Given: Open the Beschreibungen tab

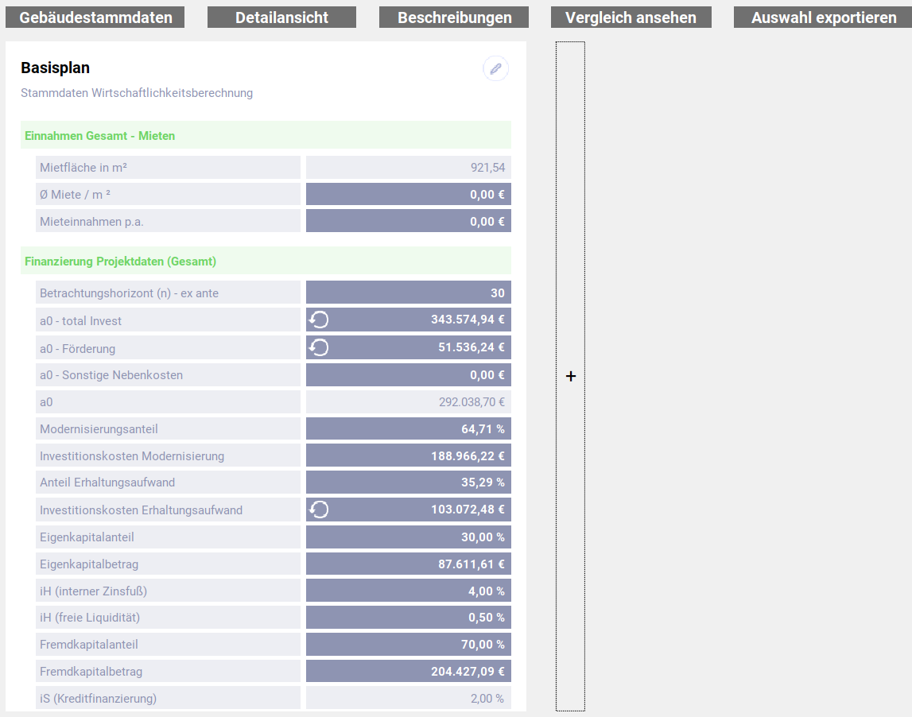Looking at the screenshot, I should [454, 17].
